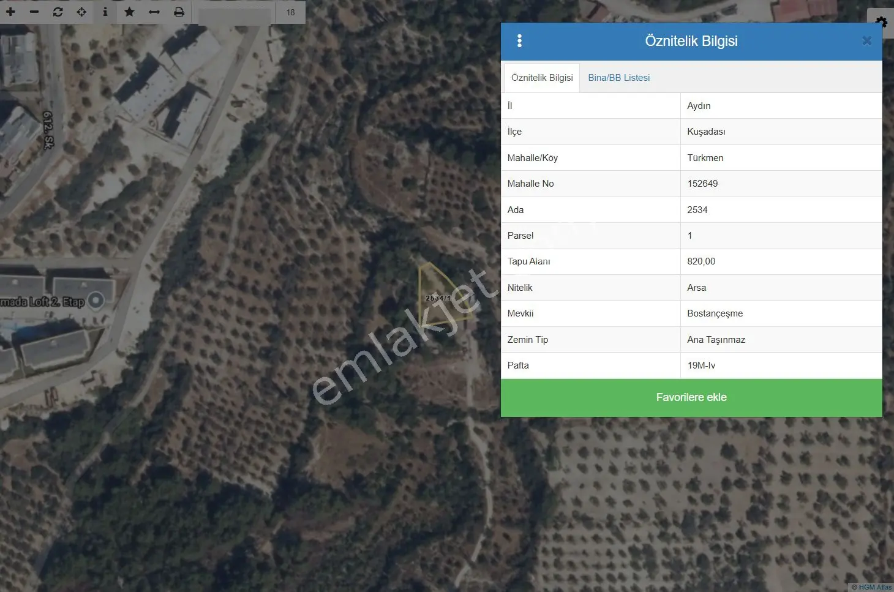This screenshot has width=894, height=592.
Task: Click the Mahalle/Köy row label
Action: click(533, 158)
